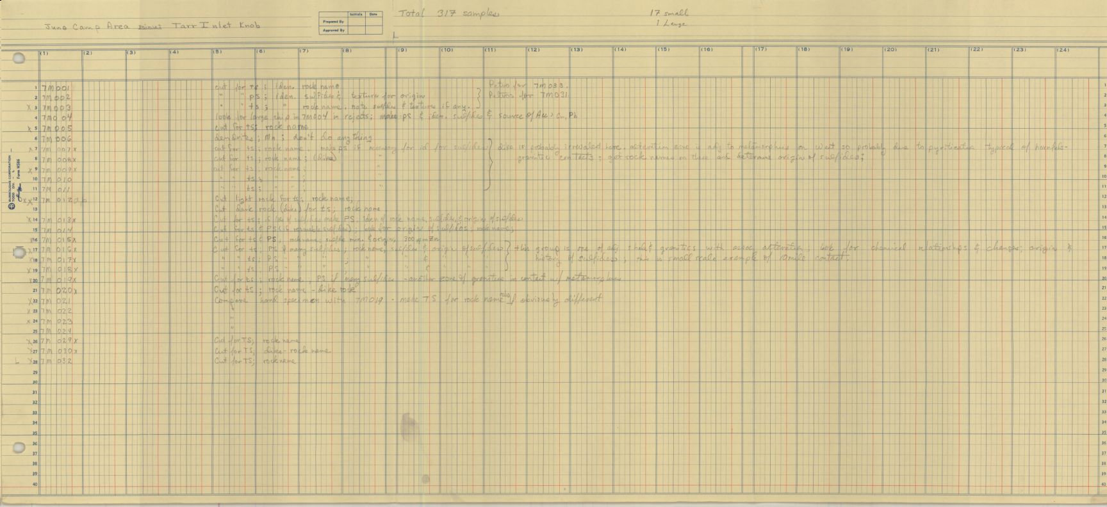Click the "Approved By" label
The height and width of the screenshot is (507, 1107).
(x=332, y=30)
